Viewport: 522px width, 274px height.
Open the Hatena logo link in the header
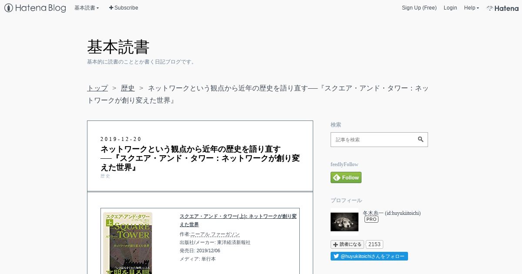pyautogui.click(x=502, y=8)
